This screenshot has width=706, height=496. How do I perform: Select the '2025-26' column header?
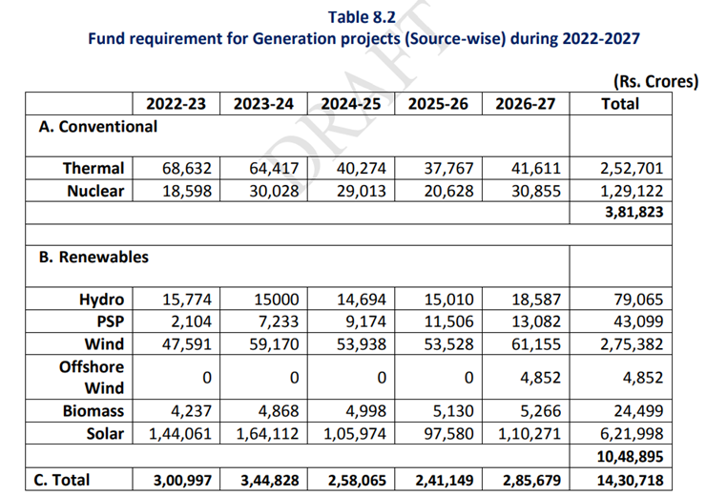tap(438, 104)
